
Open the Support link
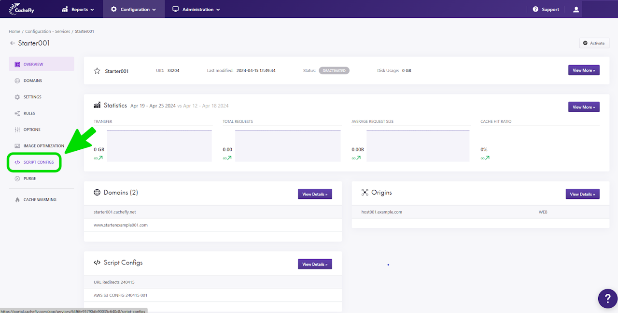point(546,9)
